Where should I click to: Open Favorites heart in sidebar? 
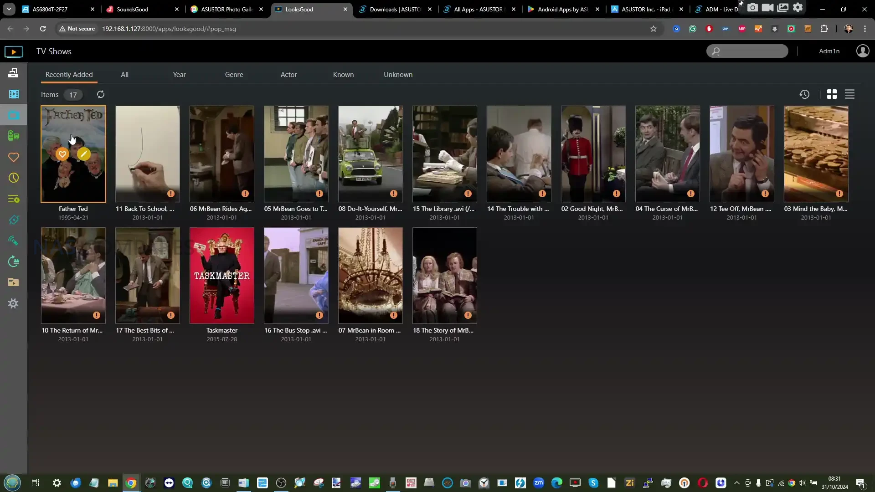tap(14, 157)
